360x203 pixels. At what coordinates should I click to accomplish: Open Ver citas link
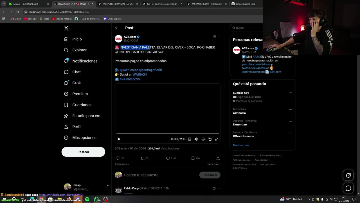(x=214, y=164)
